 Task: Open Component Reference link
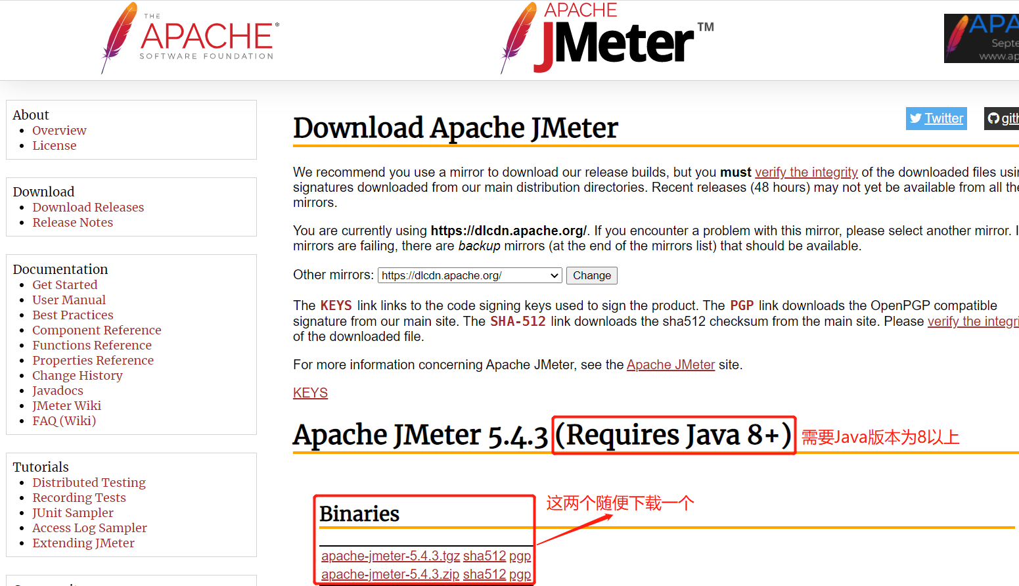(97, 330)
